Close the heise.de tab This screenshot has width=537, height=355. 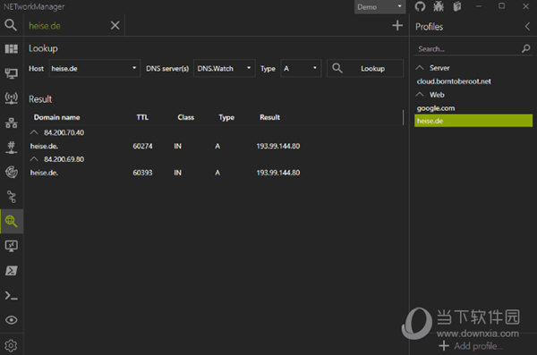tap(115, 25)
